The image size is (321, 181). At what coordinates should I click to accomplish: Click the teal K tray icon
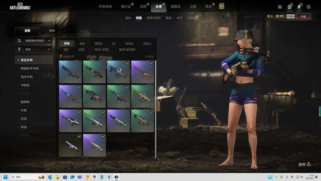point(270,177)
